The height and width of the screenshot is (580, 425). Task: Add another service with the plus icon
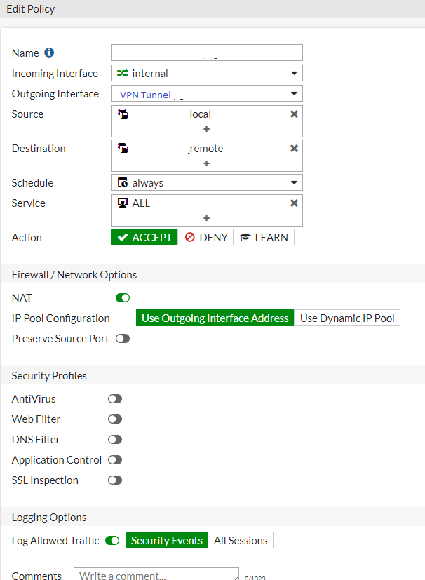(206, 218)
